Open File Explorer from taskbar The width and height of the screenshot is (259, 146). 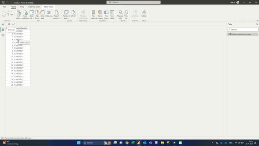pos(163,143)
